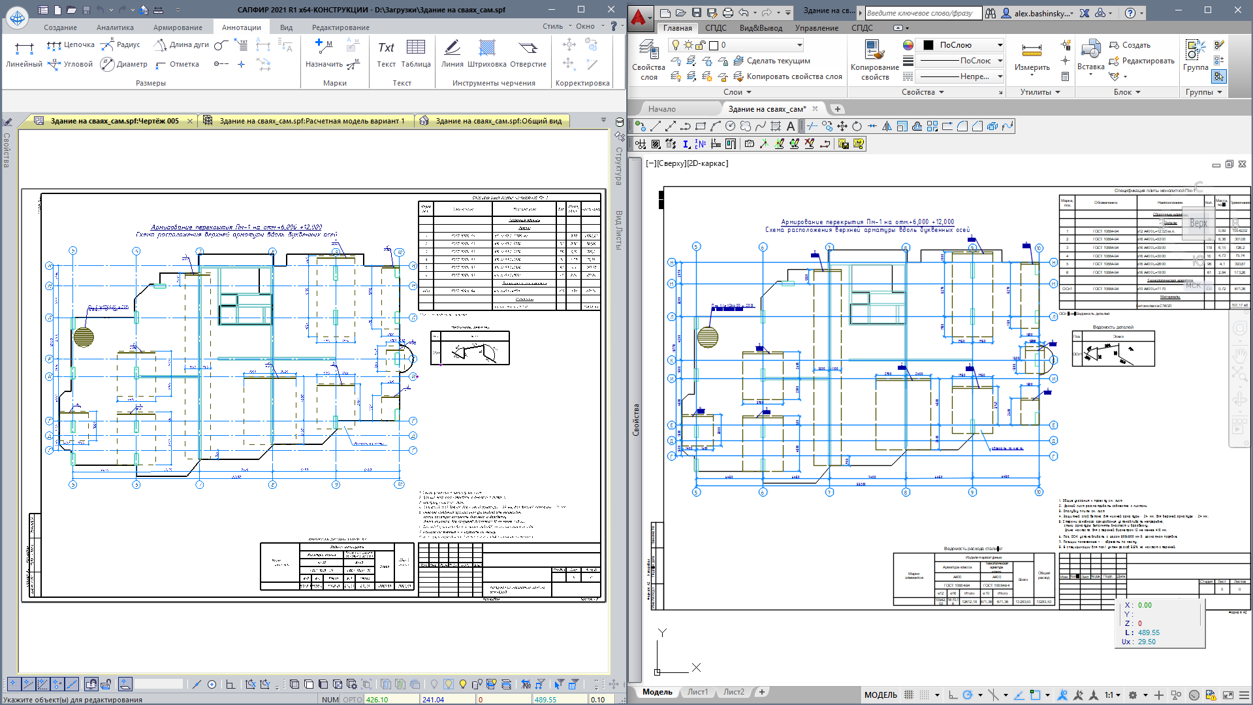Open the Армирование ribbon tab

pyautogui.click(x=178, y=27)
